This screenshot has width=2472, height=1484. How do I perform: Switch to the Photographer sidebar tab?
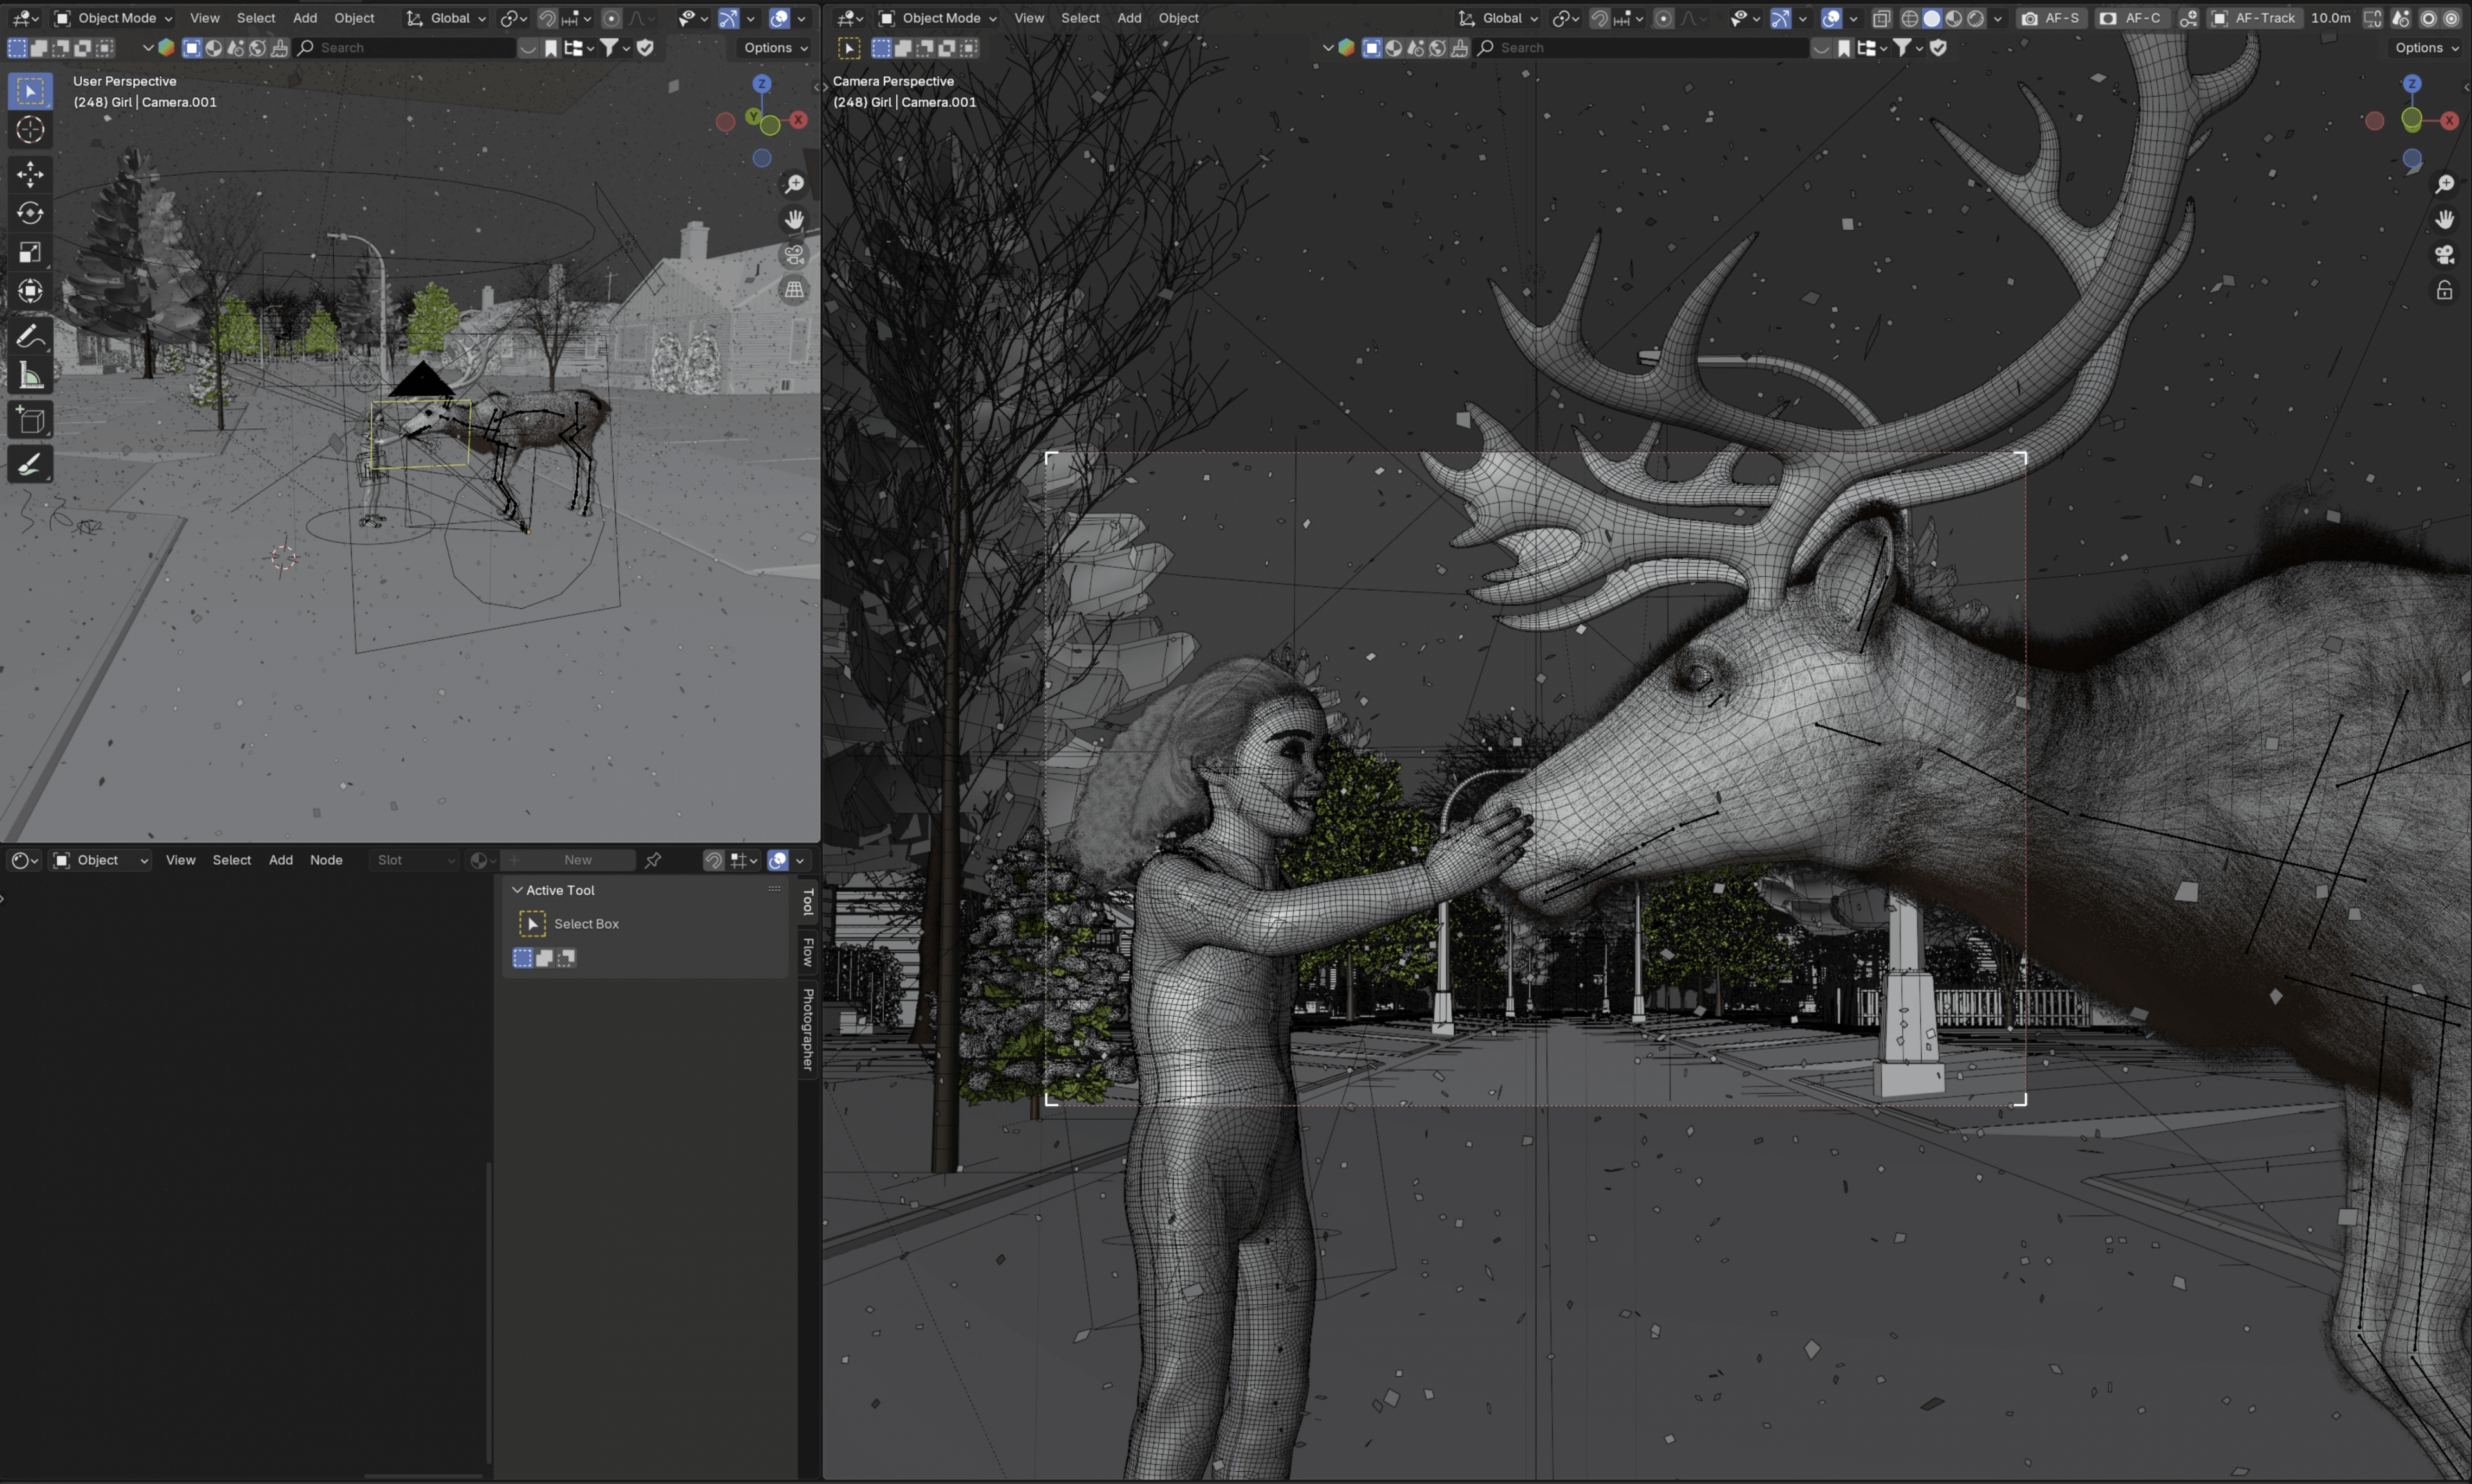pyautogui.click(x=808, y=1029)
